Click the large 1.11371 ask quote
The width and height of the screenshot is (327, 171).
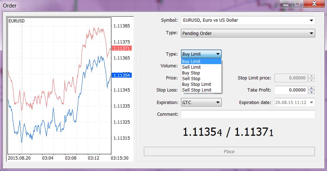[x=254, y=132]
